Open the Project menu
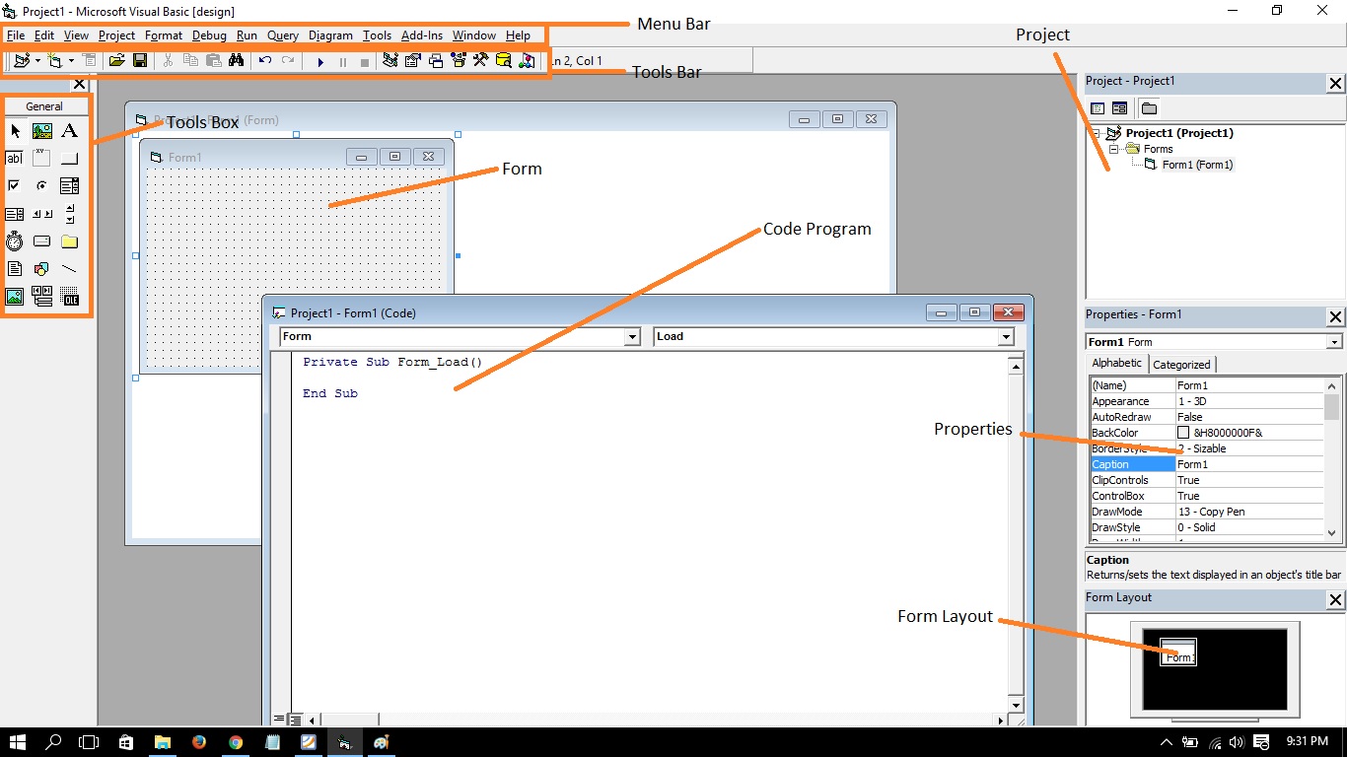This screenshot has height=757, width=1347. click(116, 34)
